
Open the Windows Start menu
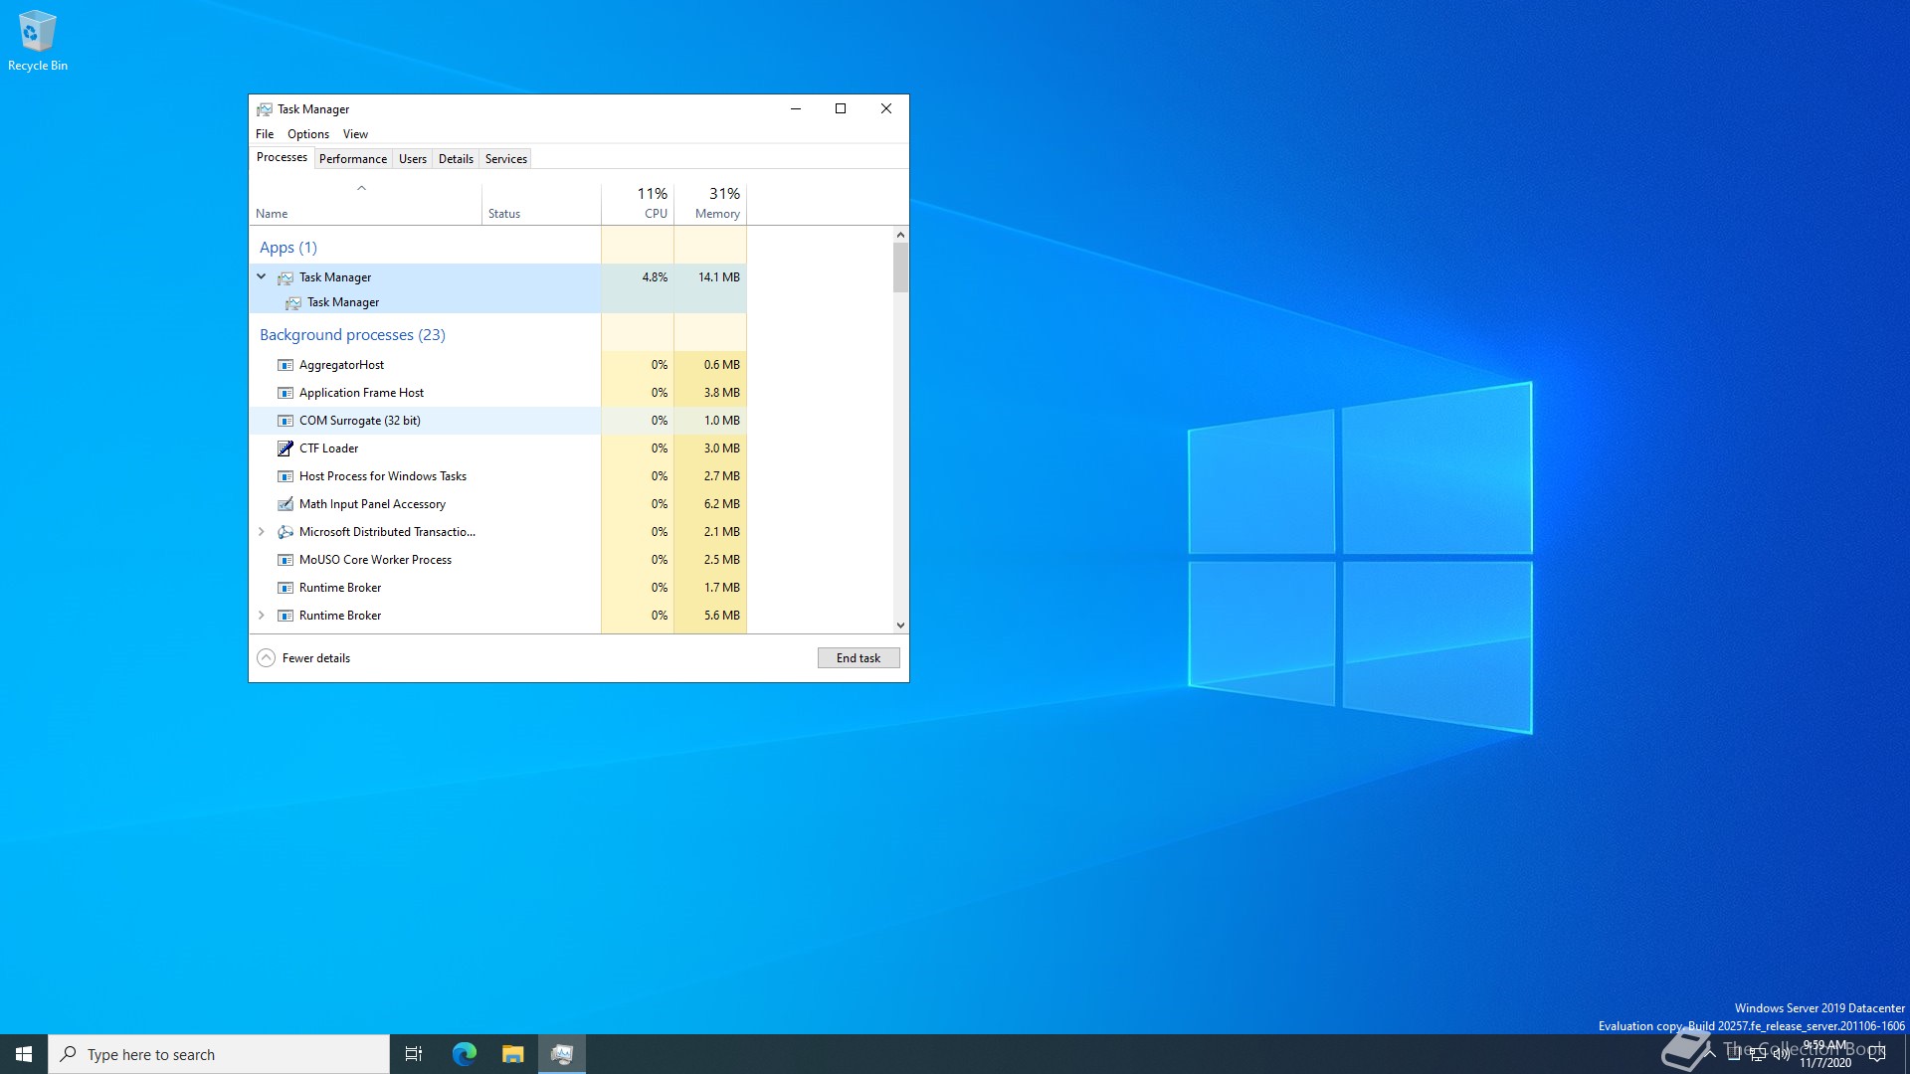24,1054
